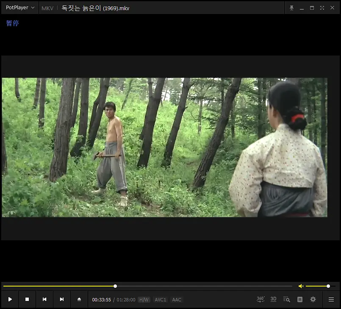Seek to a later point on the progress bar

pos(205,286)
